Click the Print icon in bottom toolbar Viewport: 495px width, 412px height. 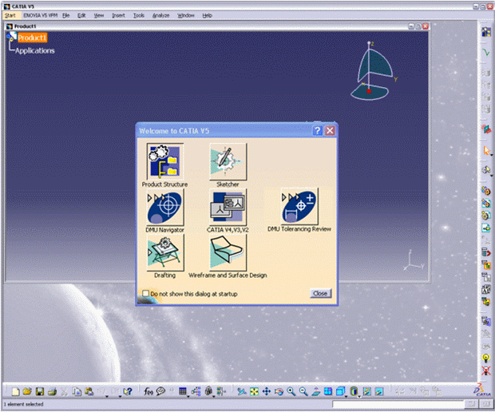[x=52, y=391]
